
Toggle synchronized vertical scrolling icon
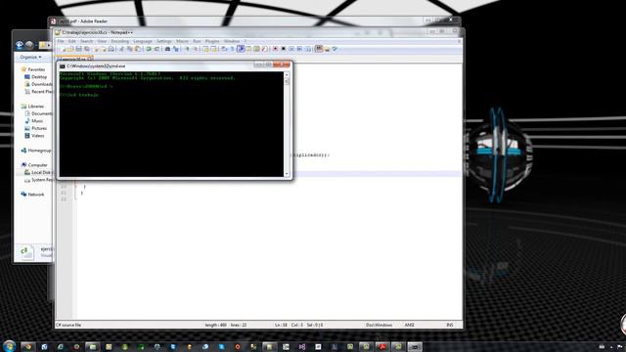coord(205,49)
